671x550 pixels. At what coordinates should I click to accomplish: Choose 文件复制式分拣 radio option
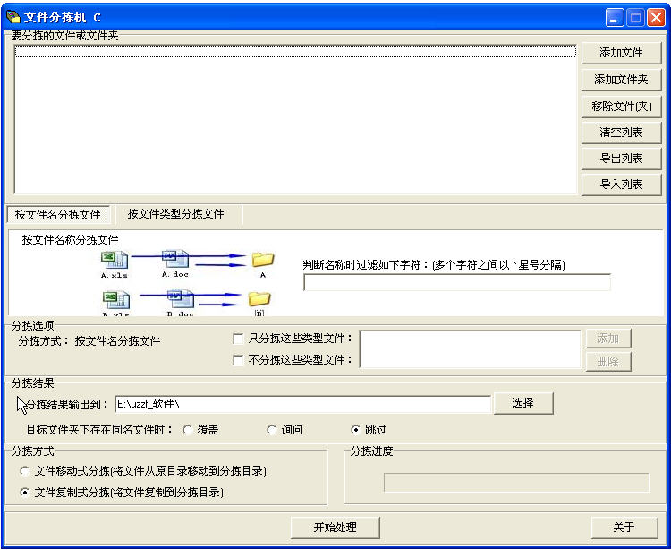25,493
